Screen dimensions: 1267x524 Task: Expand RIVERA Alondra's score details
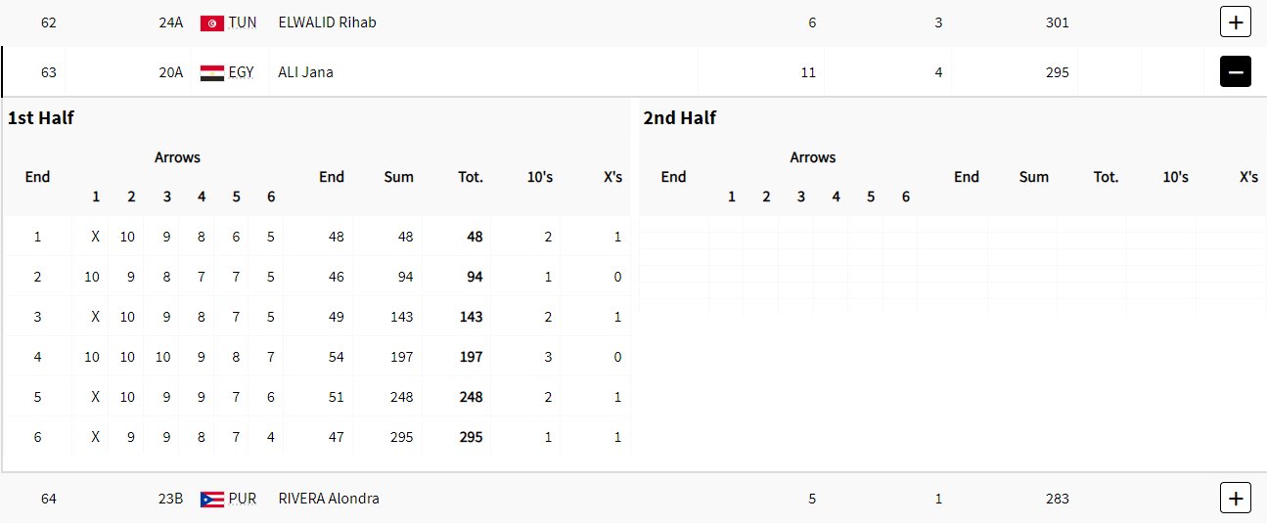tap(1235, 499)
